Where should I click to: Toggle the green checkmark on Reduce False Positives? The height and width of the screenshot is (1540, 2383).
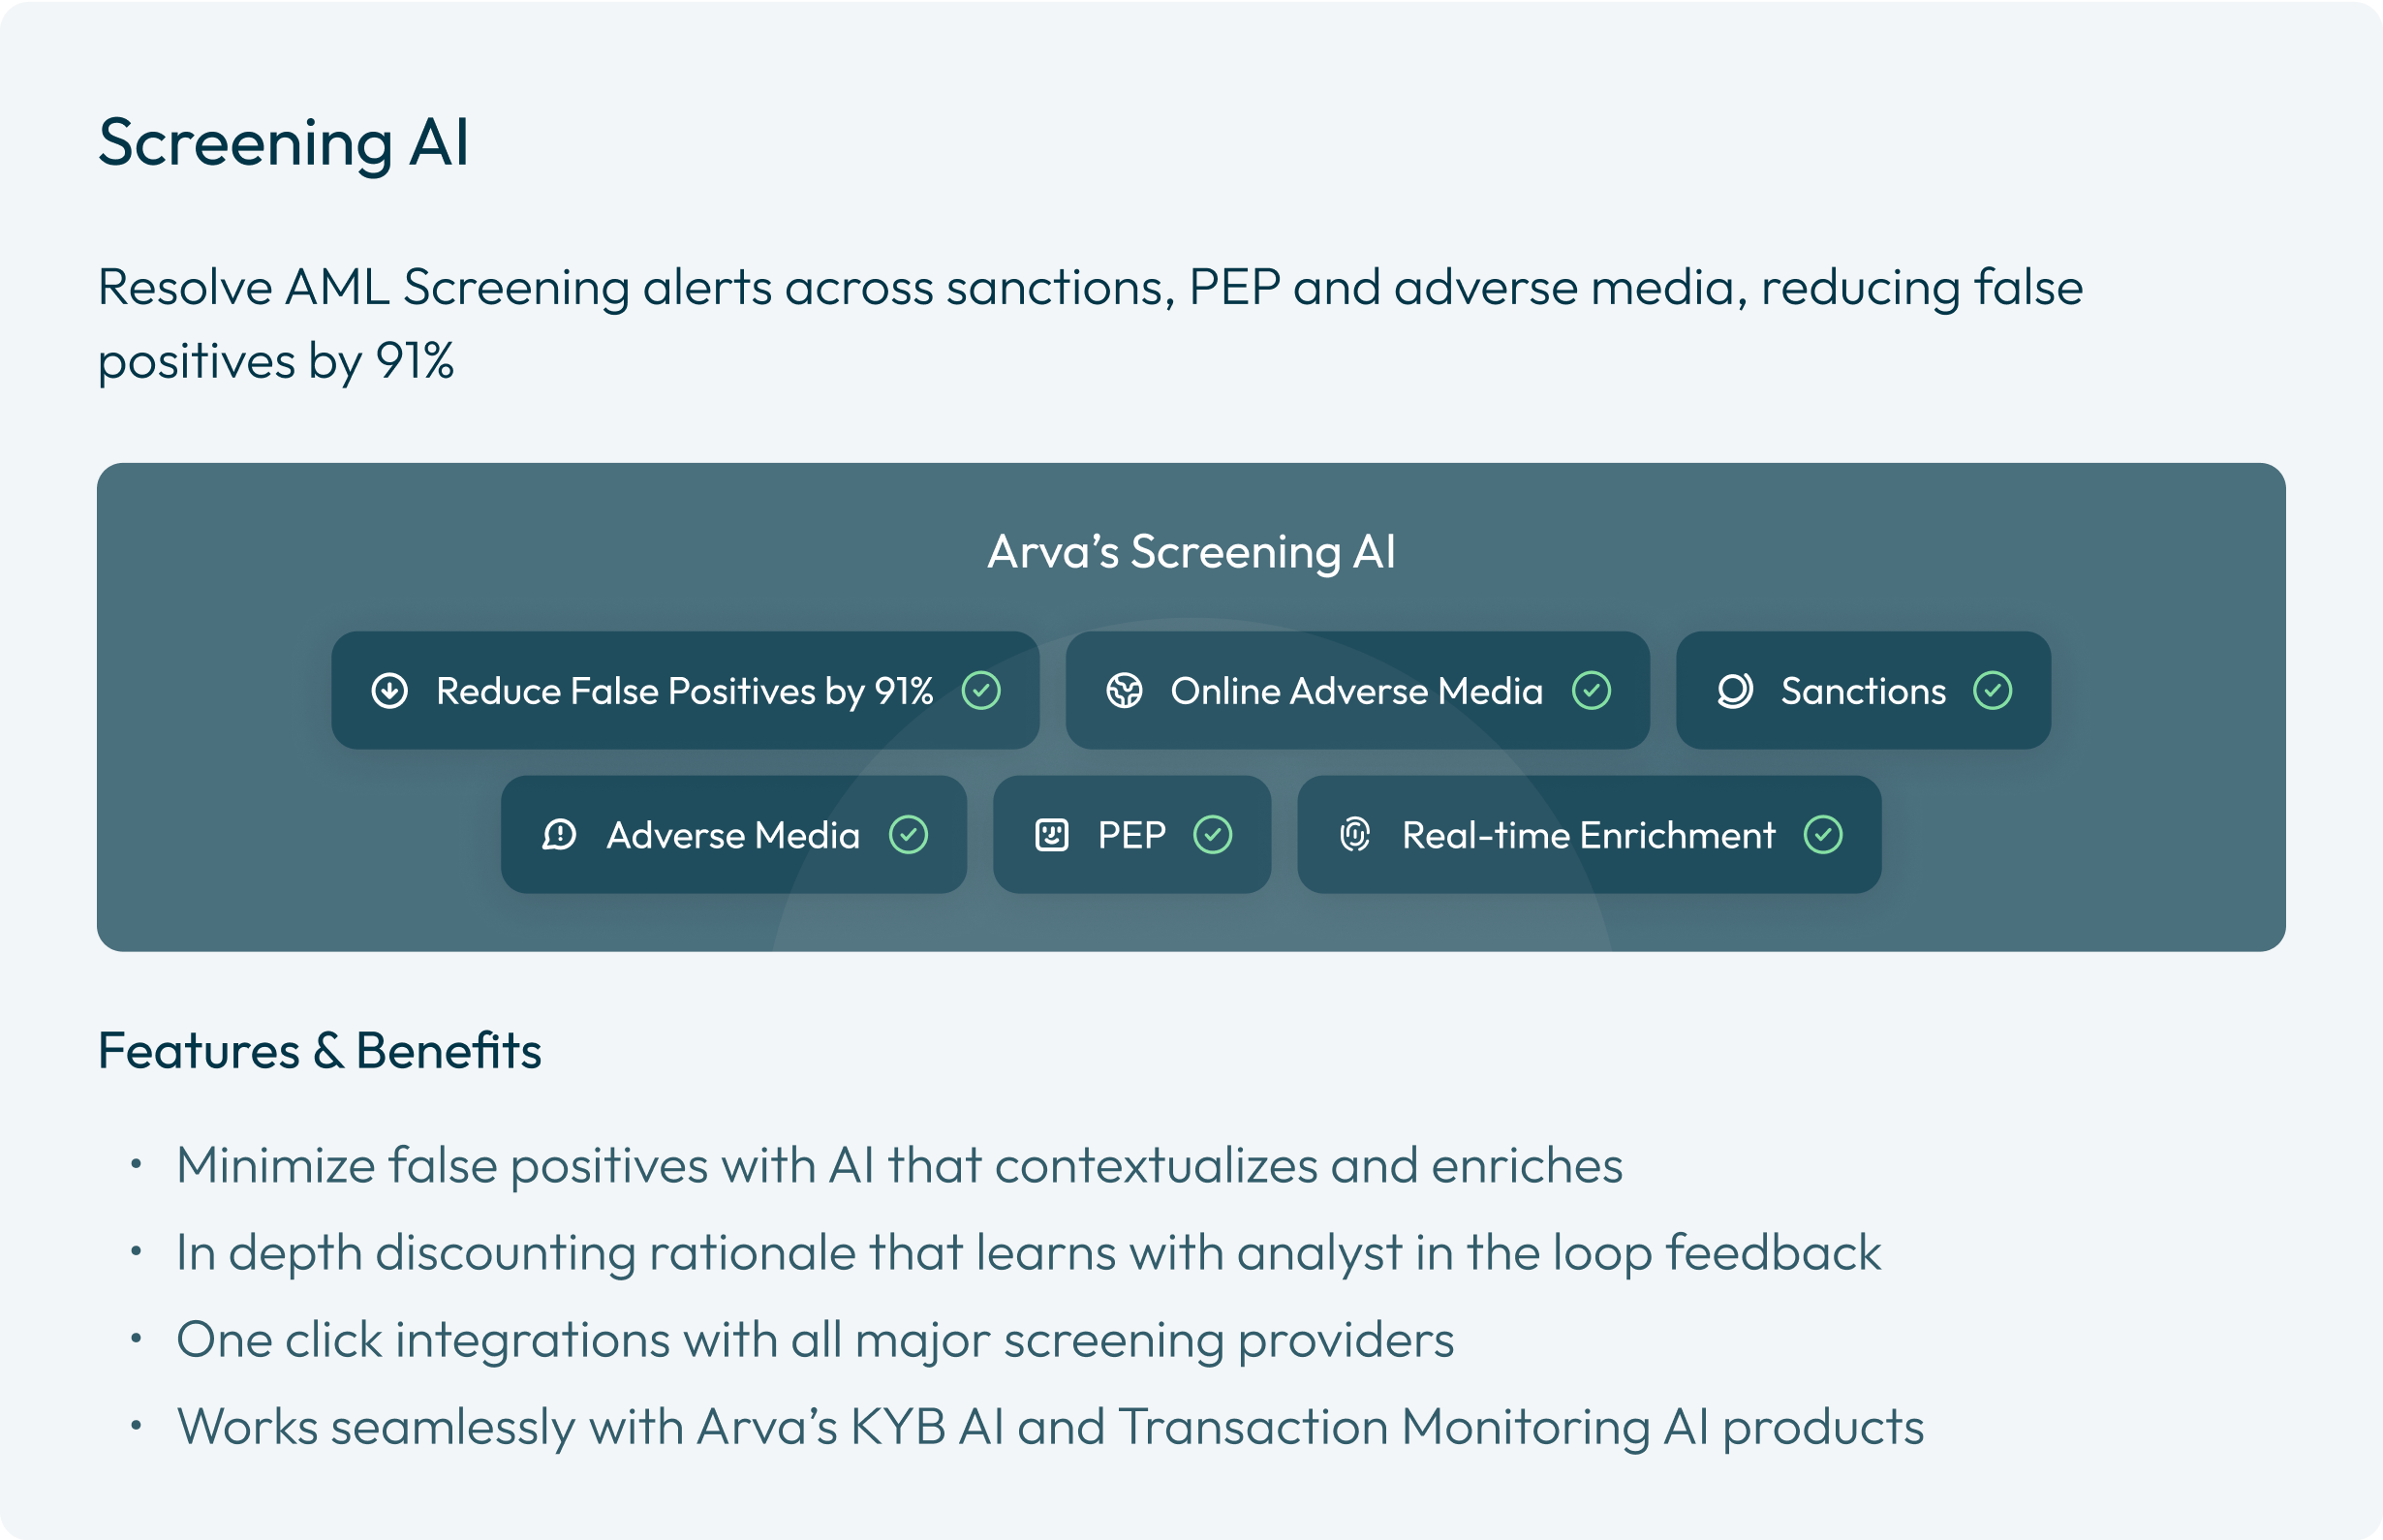pos(981,691)
